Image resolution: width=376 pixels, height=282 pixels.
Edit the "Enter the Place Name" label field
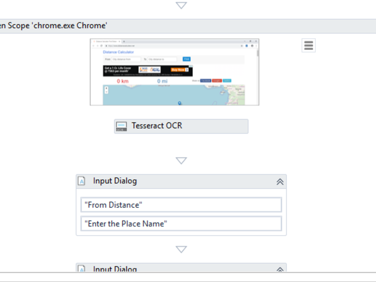point(181,224)
